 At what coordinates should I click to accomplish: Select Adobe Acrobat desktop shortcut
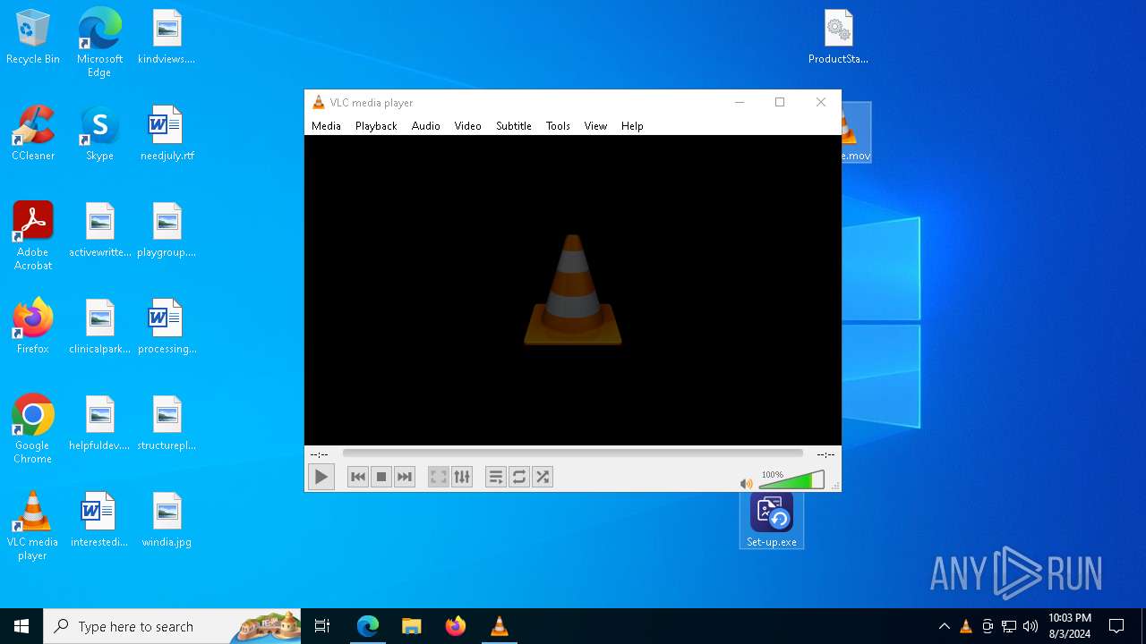(x=33, y=236)
